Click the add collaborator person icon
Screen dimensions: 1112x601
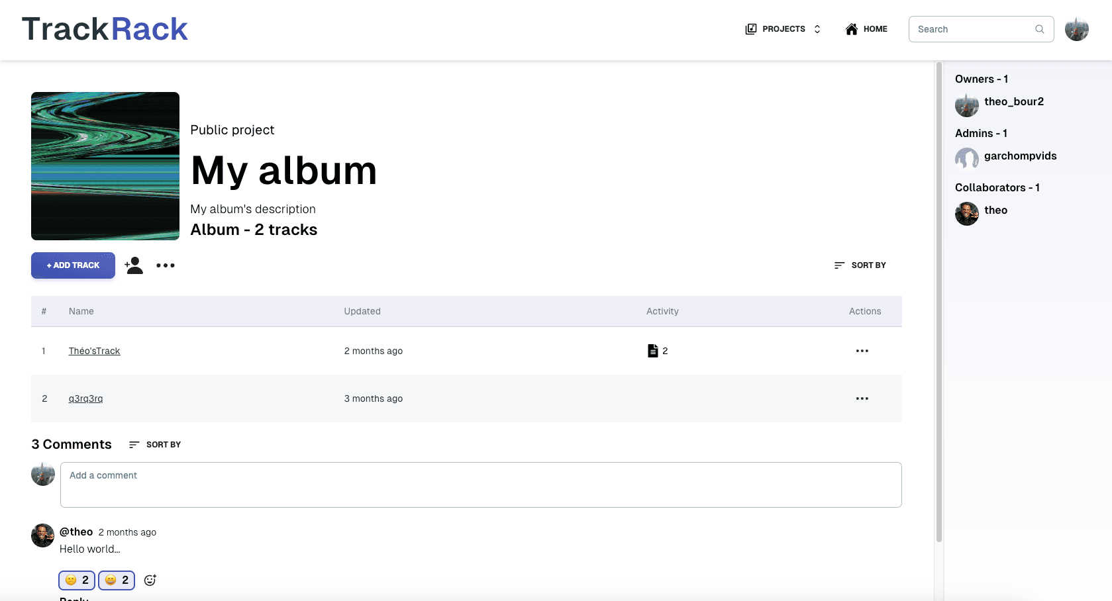[134, 265]
